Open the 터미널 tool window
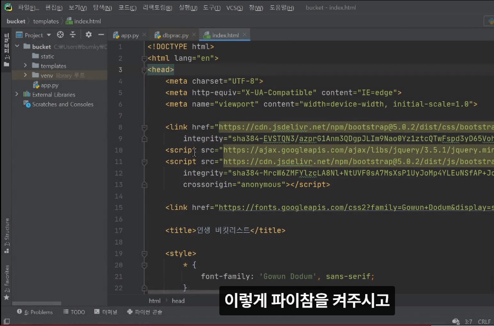Viewport: 494px width, 326px height. point(105,312)
